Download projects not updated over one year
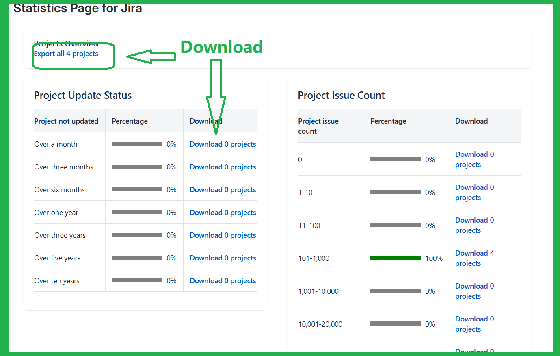Image resolution: width=560 pixels, height=356 pixels. 223,213
